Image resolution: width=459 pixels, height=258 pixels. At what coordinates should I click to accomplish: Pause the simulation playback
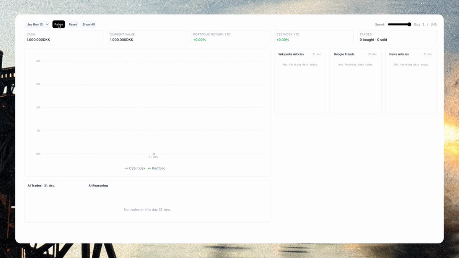[x=59, y=24]
